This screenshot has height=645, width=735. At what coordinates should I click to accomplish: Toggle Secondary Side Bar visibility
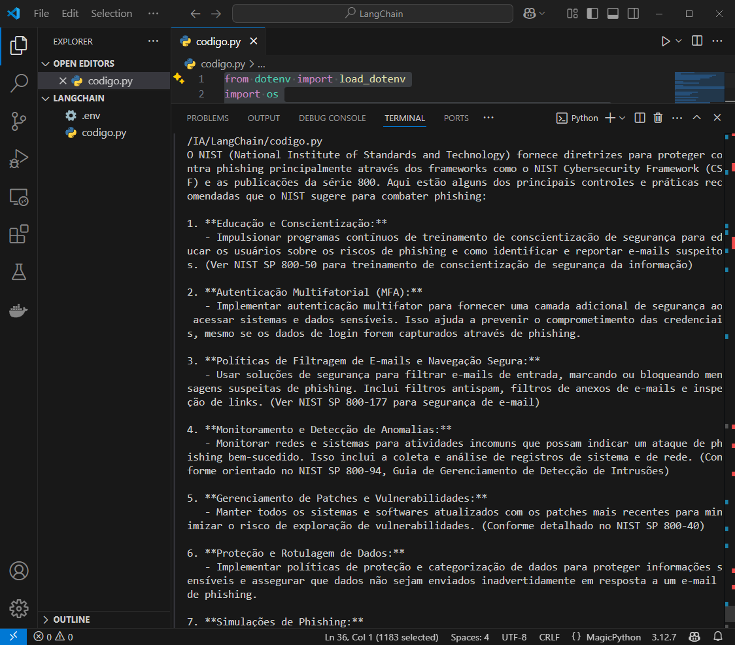coord(633,14)
